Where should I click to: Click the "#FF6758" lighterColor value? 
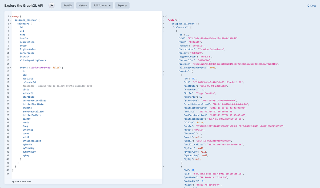(x=206, y=57)
